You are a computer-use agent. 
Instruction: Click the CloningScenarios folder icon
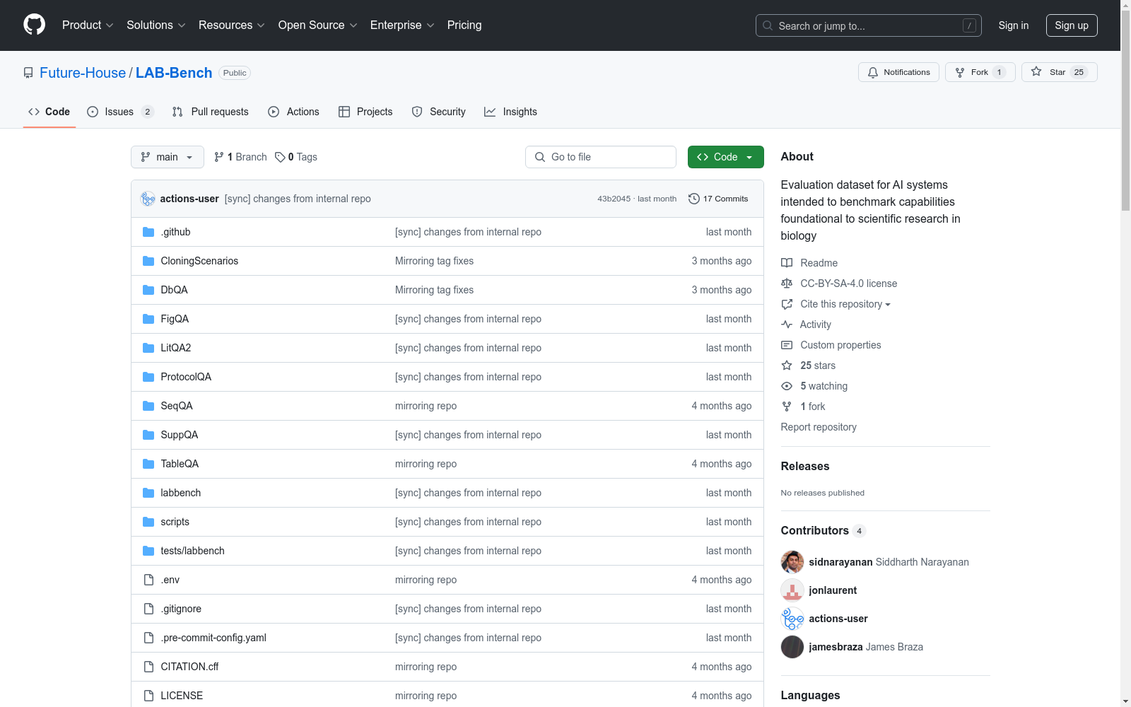(x=148, y=261)
